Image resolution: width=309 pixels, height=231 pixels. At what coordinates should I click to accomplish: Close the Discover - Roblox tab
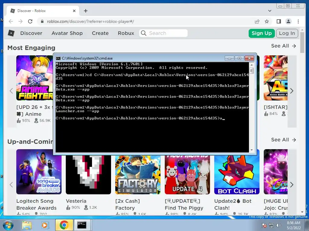point(74,11)
